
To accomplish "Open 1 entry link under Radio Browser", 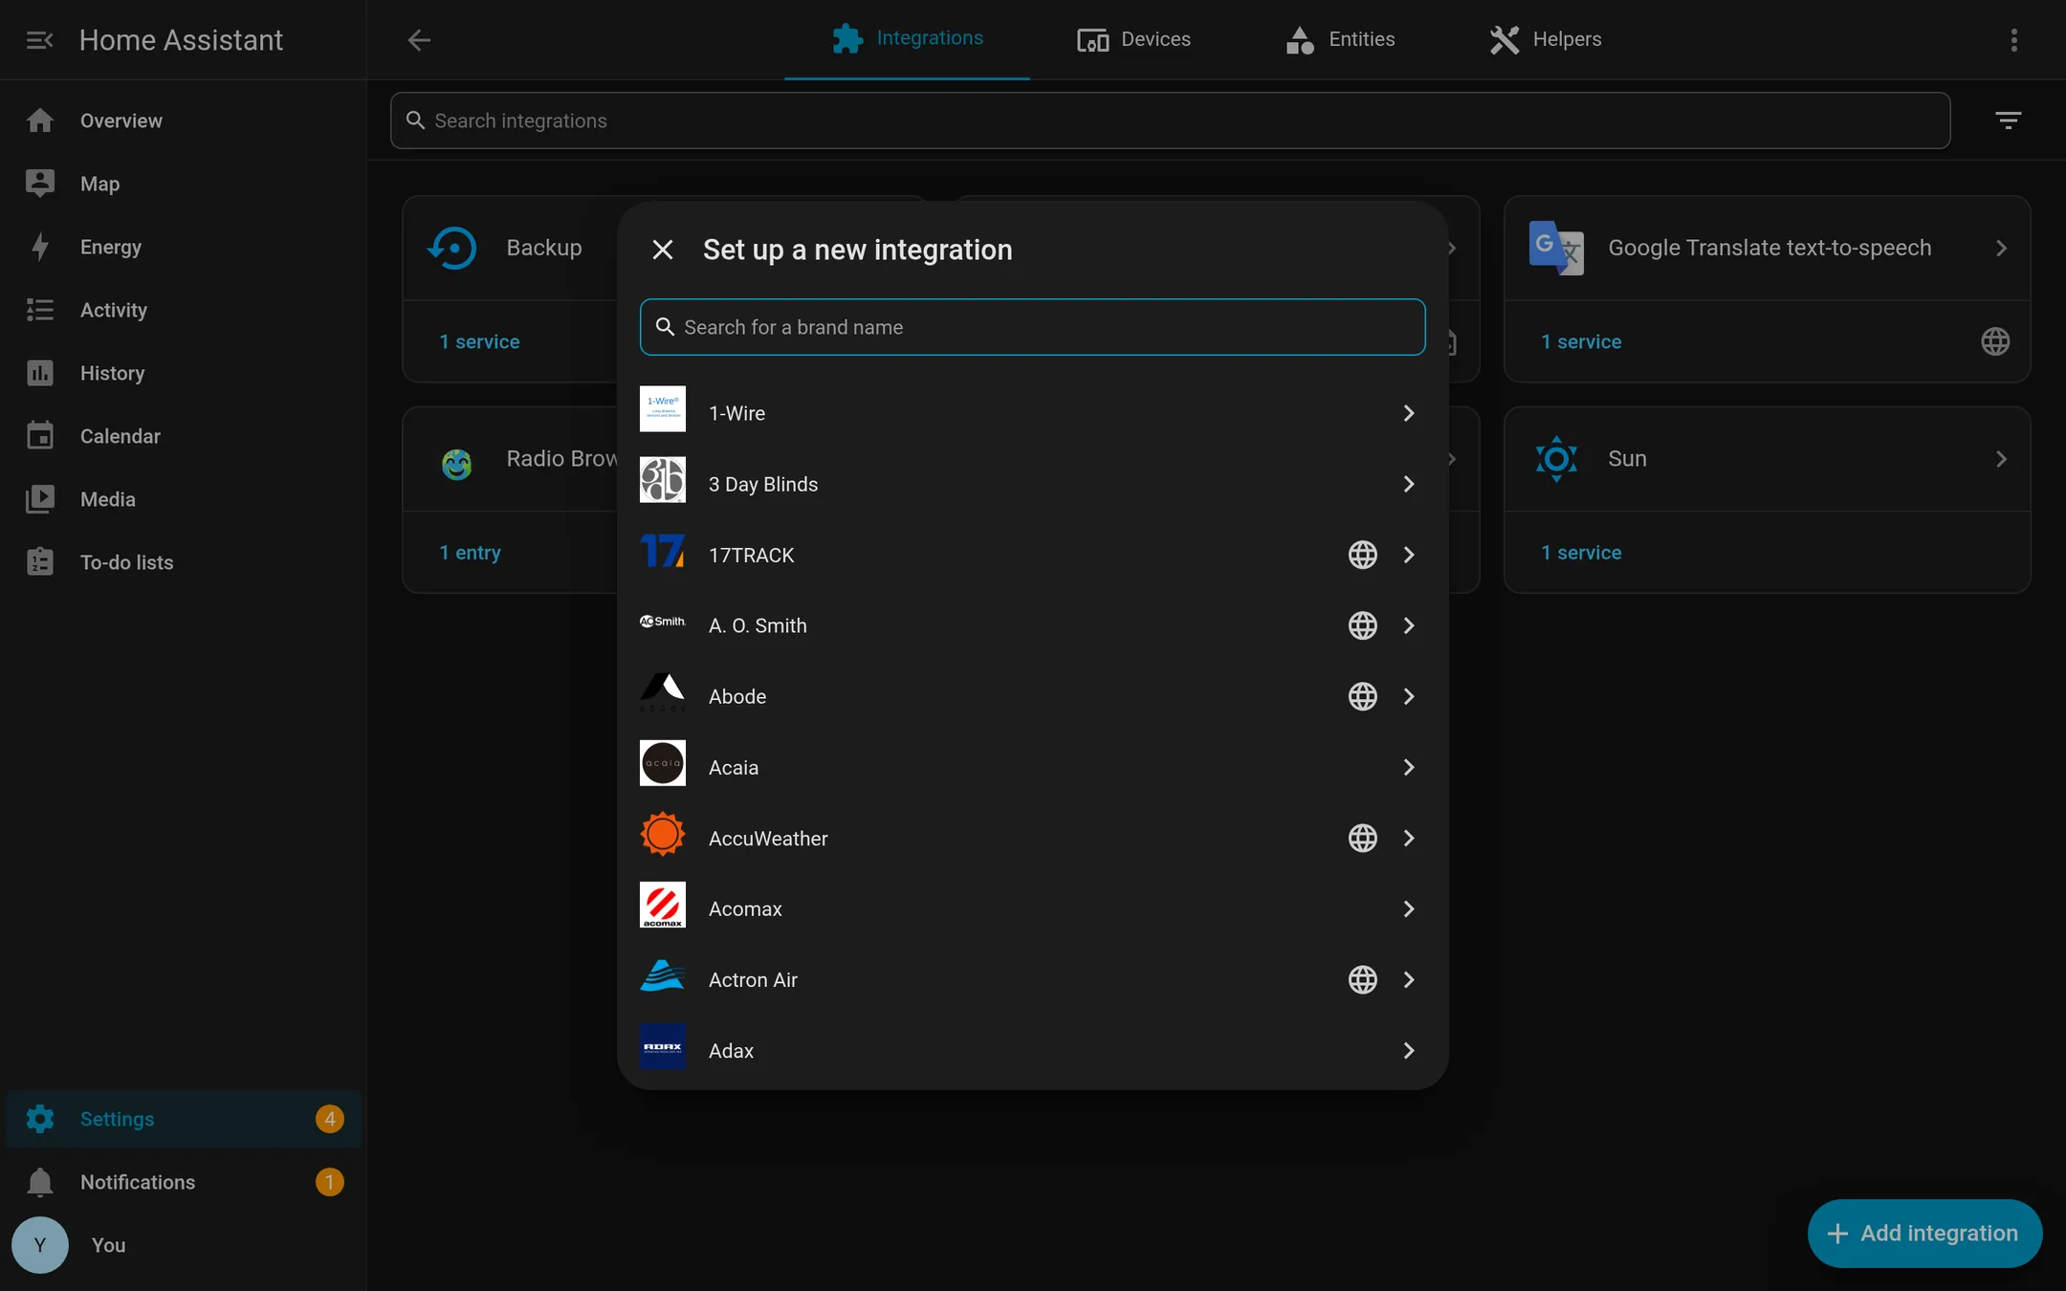I will click(x=470, y=553).
